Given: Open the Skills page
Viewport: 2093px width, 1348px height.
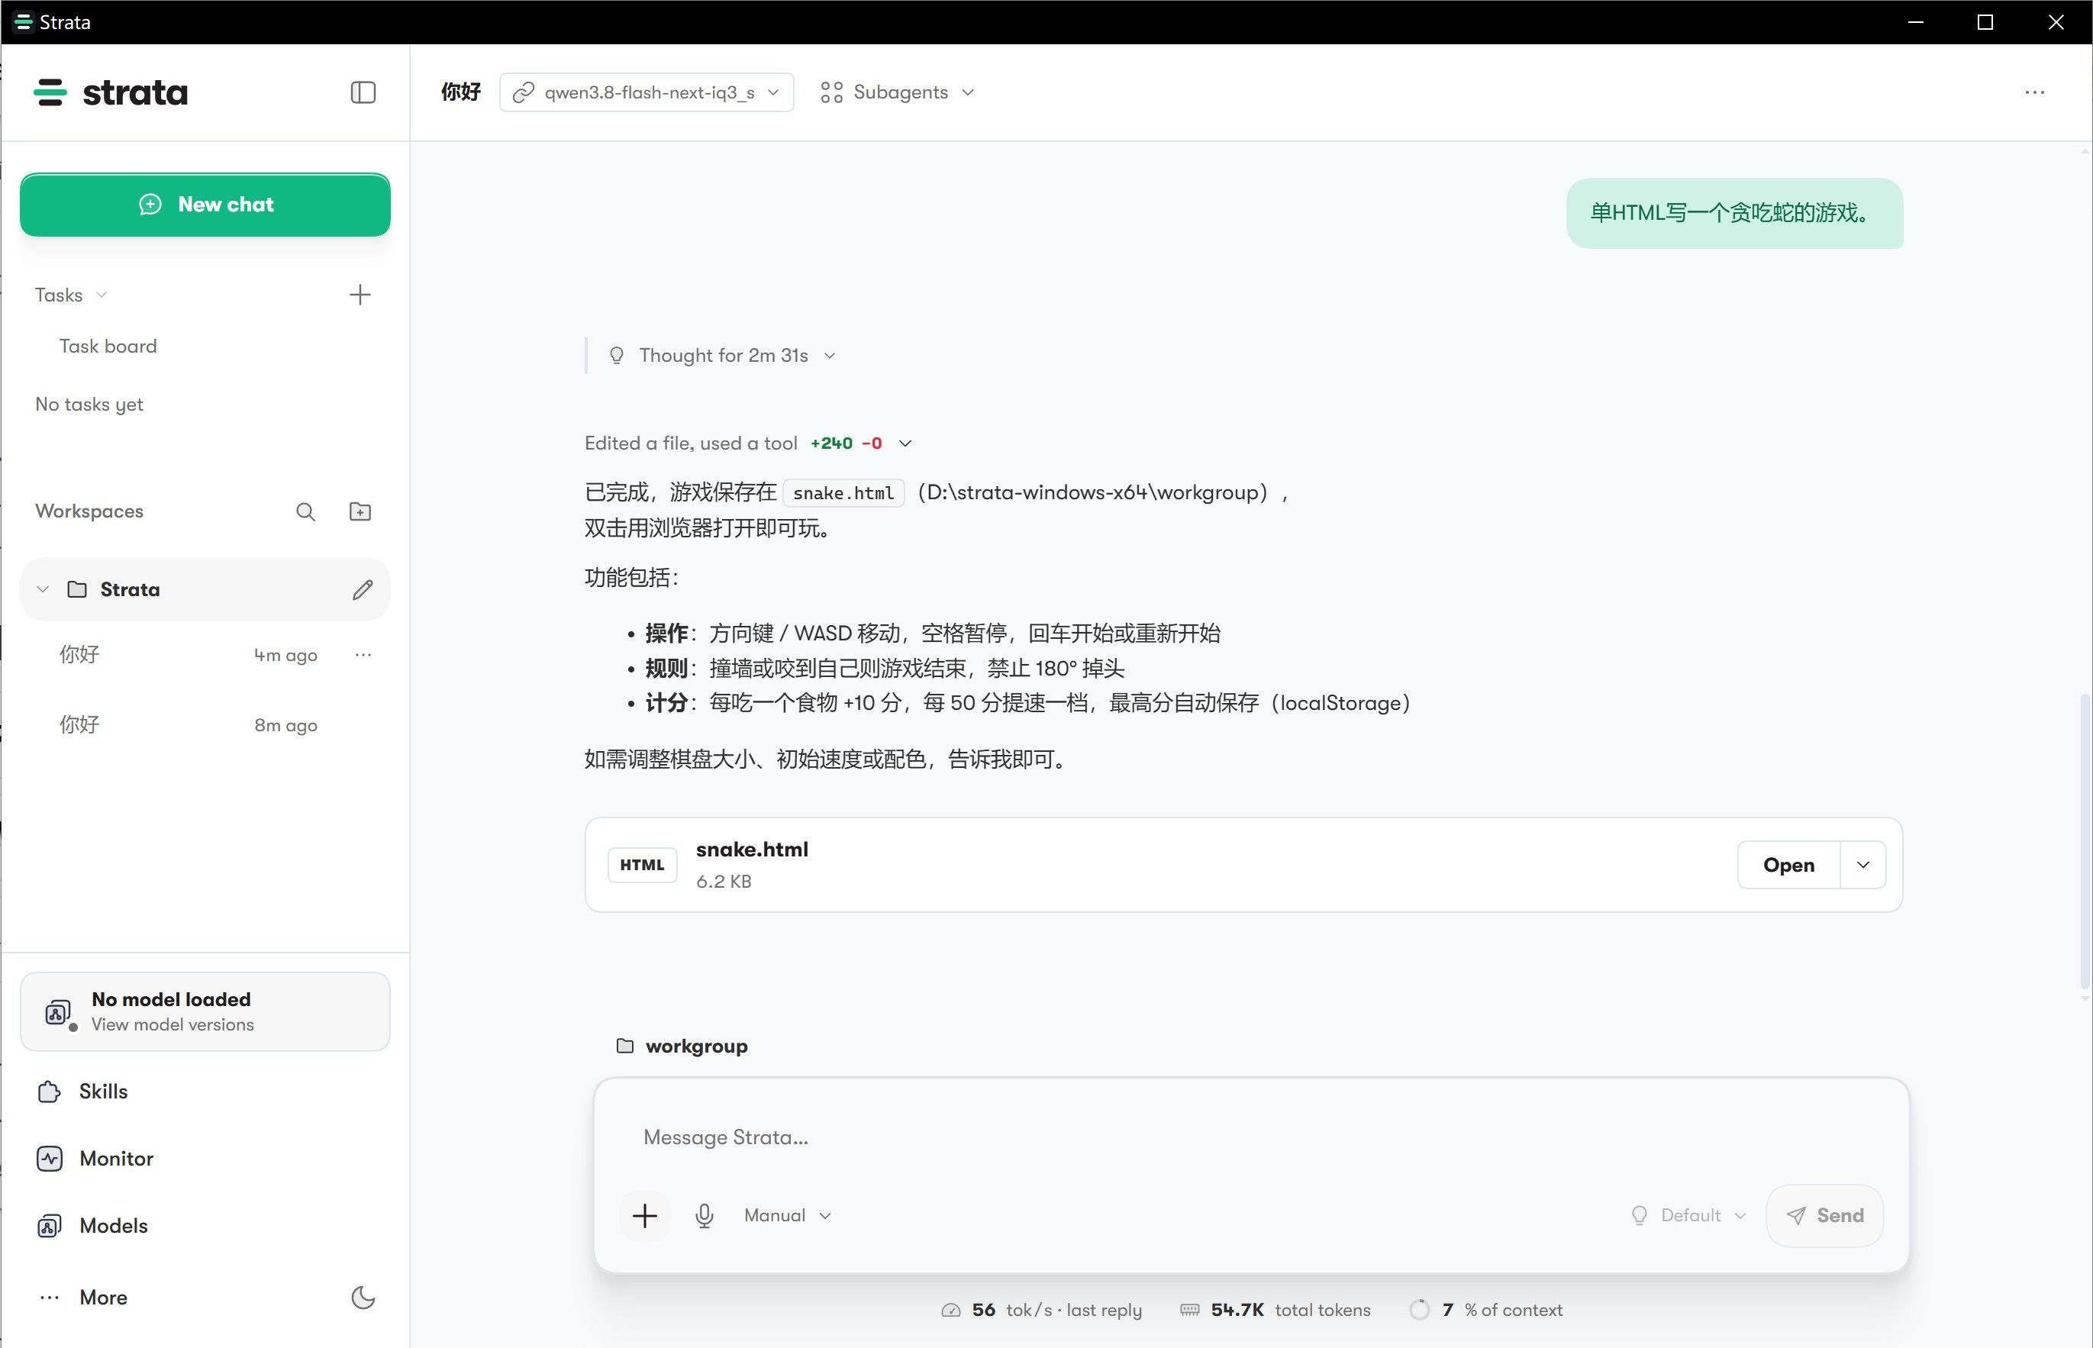Looking at the screenshot, I should pos(205,1092).
